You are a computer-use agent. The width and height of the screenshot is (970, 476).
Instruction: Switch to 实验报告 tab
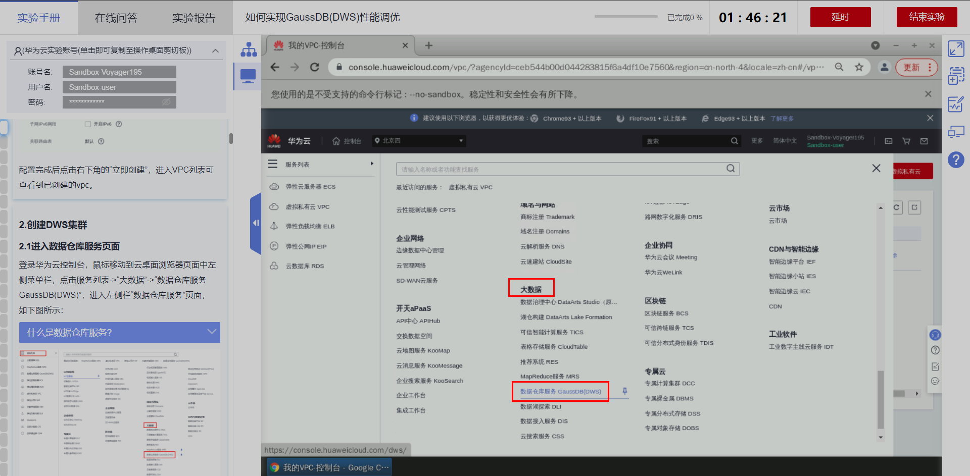(194, 18)
